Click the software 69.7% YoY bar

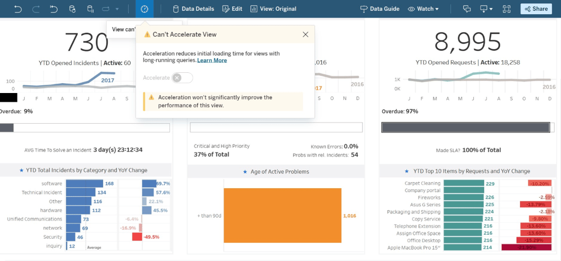(149, 183)
